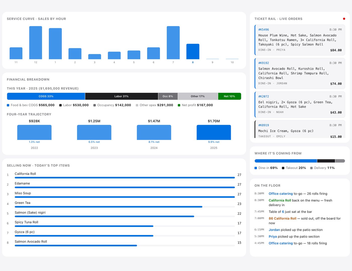Image resolution: width=352 pixels, height=271 pixels.
Task: Select the 2024 revenue bar
Action: (154, 132)
